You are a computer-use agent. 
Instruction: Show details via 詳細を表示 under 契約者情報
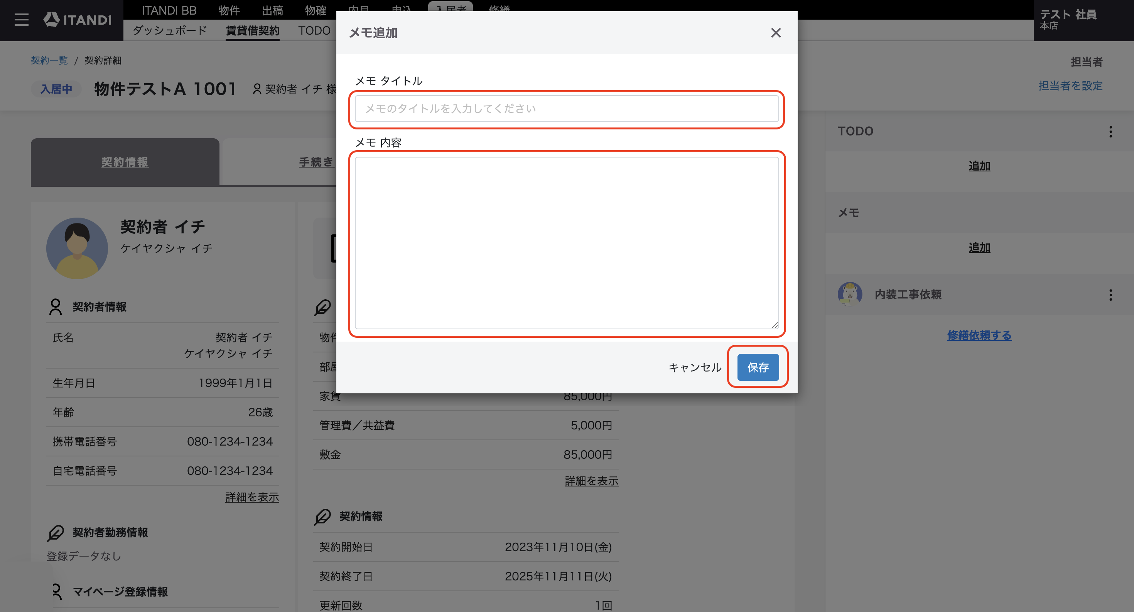pos(252,497)
